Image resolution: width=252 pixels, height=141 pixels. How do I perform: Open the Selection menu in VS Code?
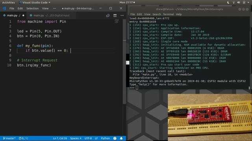tap(32, 8)
